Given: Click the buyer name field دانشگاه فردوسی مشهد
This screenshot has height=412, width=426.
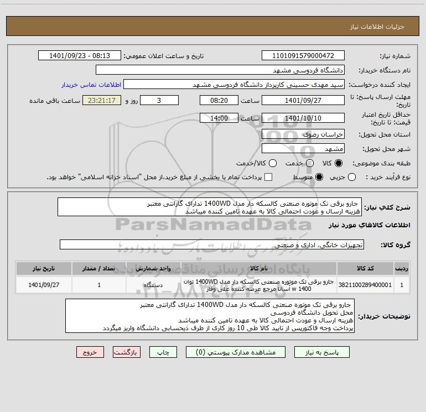Looking at the screenshot, I should 220,70.
